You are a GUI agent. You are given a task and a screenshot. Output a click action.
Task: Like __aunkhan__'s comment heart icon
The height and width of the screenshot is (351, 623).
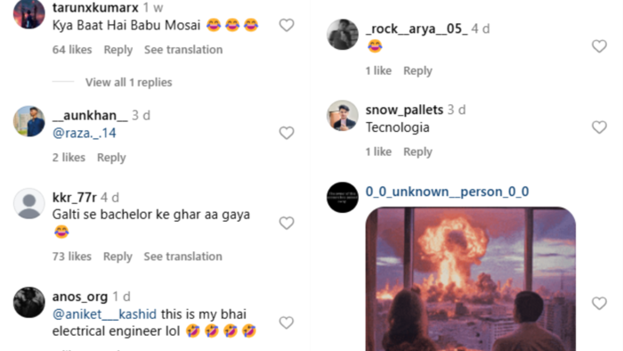(x=287, y=133)
